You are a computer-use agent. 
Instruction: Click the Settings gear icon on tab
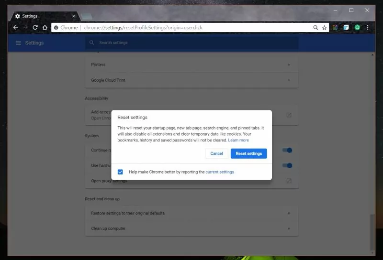tap(18, 16)
